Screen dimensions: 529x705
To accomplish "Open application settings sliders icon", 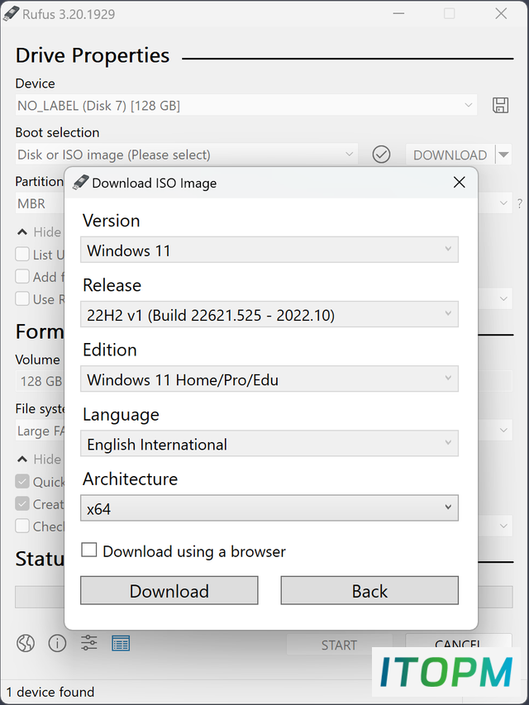I will point(89,643).
